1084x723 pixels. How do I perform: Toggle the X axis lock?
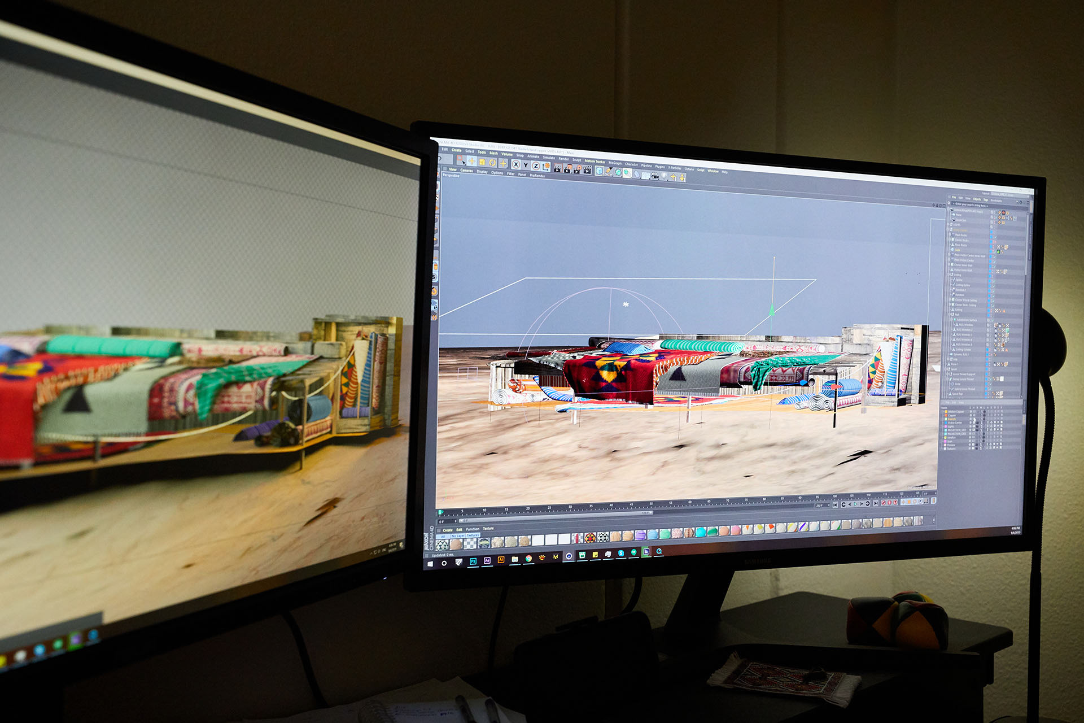pos(516,164)
